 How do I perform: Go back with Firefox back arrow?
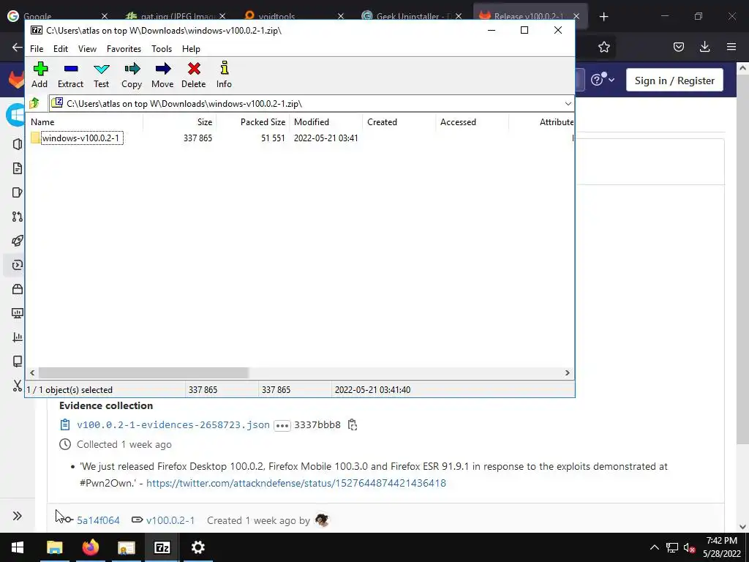(18, 47)
